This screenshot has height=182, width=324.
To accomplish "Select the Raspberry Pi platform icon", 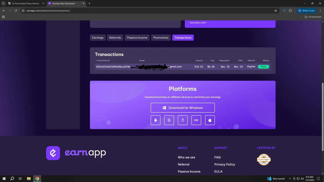I will 169,120.
